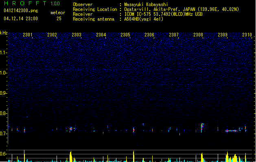
Task: Click the 2302 time marker
Action: 52,35
